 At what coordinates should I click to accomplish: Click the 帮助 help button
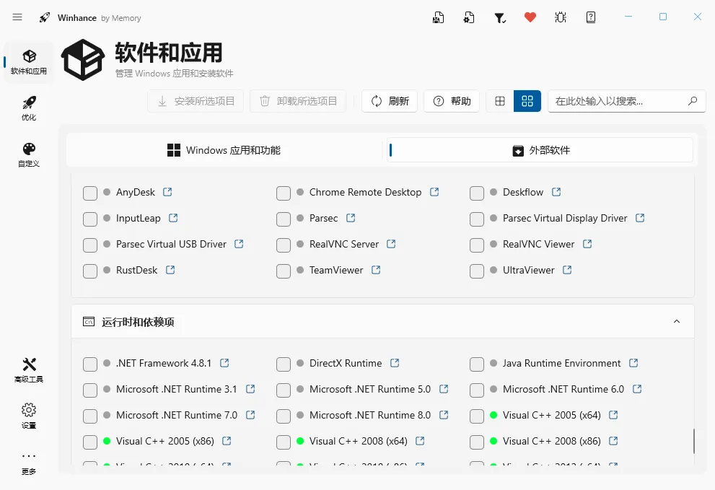coord(452,101)
